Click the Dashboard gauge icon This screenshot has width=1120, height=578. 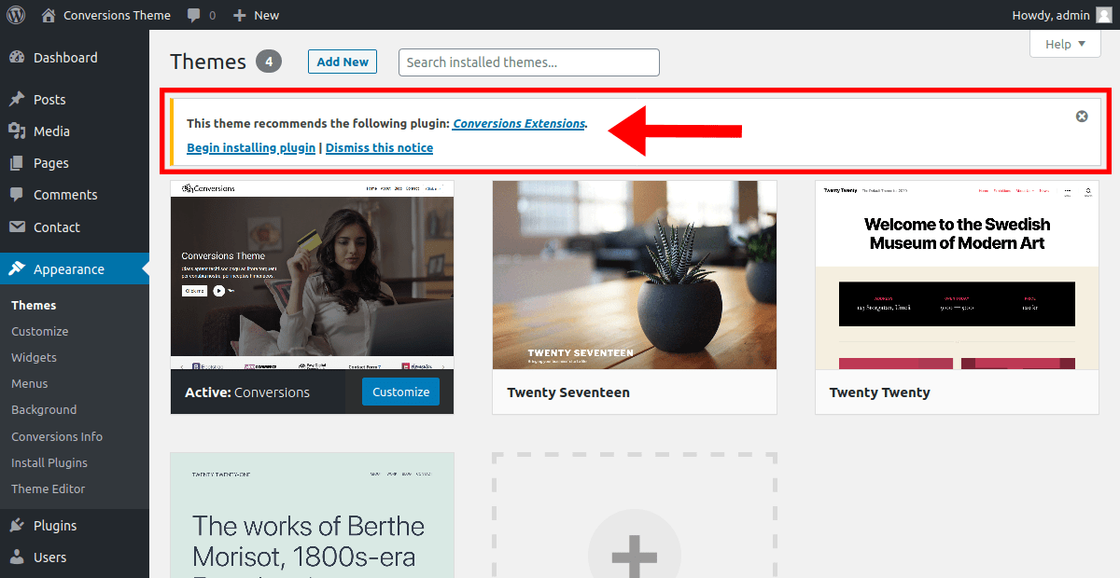(17, 58)
